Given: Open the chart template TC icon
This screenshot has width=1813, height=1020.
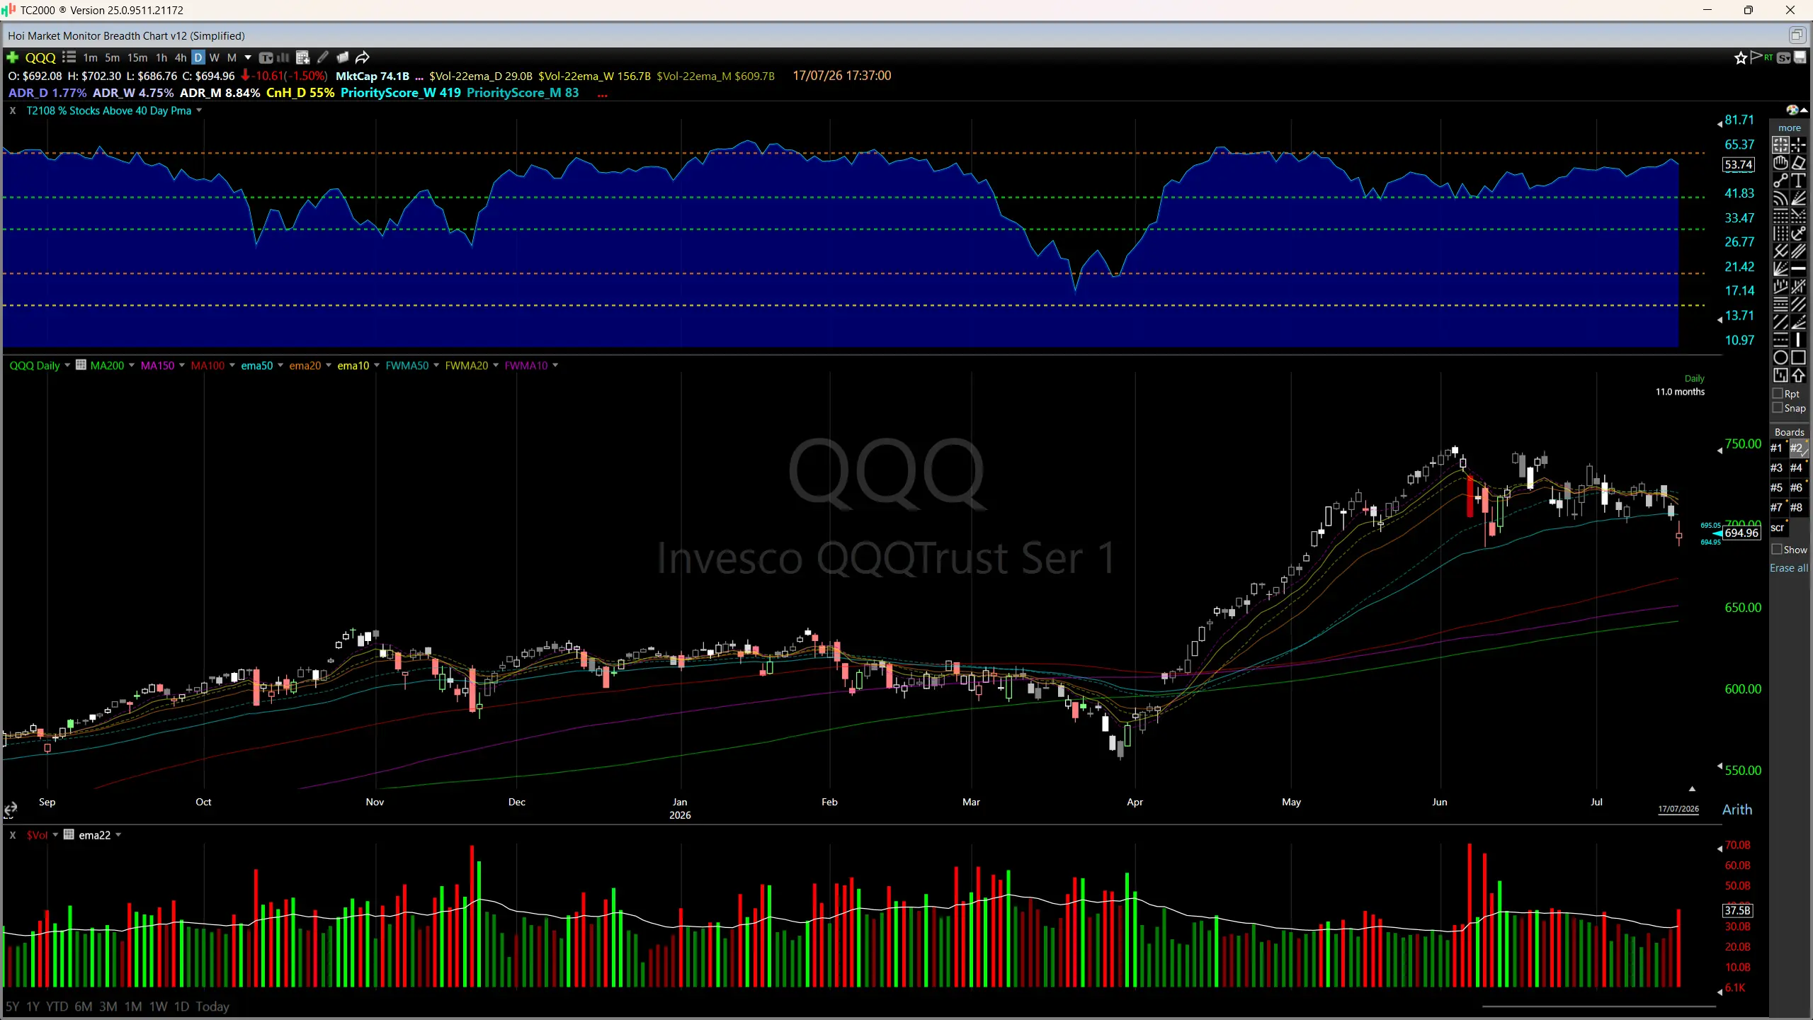Looking at the screenshot, I should [266, 57].
